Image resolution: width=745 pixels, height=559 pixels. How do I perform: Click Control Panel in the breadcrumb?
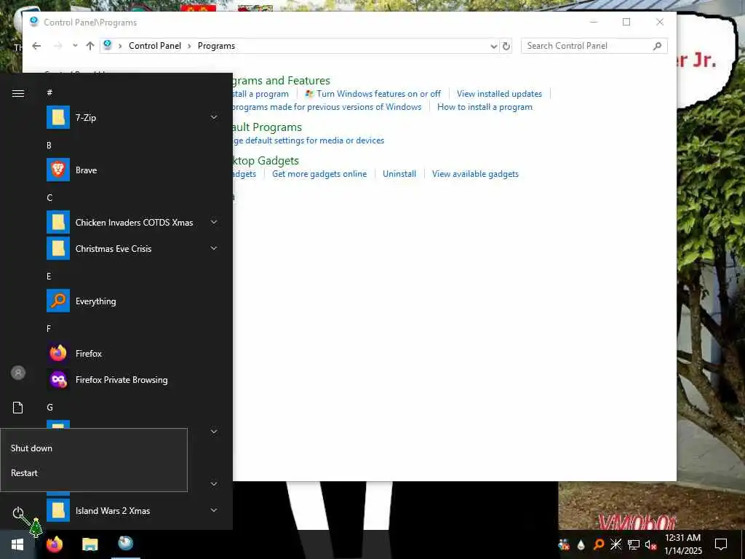(155, 46)
